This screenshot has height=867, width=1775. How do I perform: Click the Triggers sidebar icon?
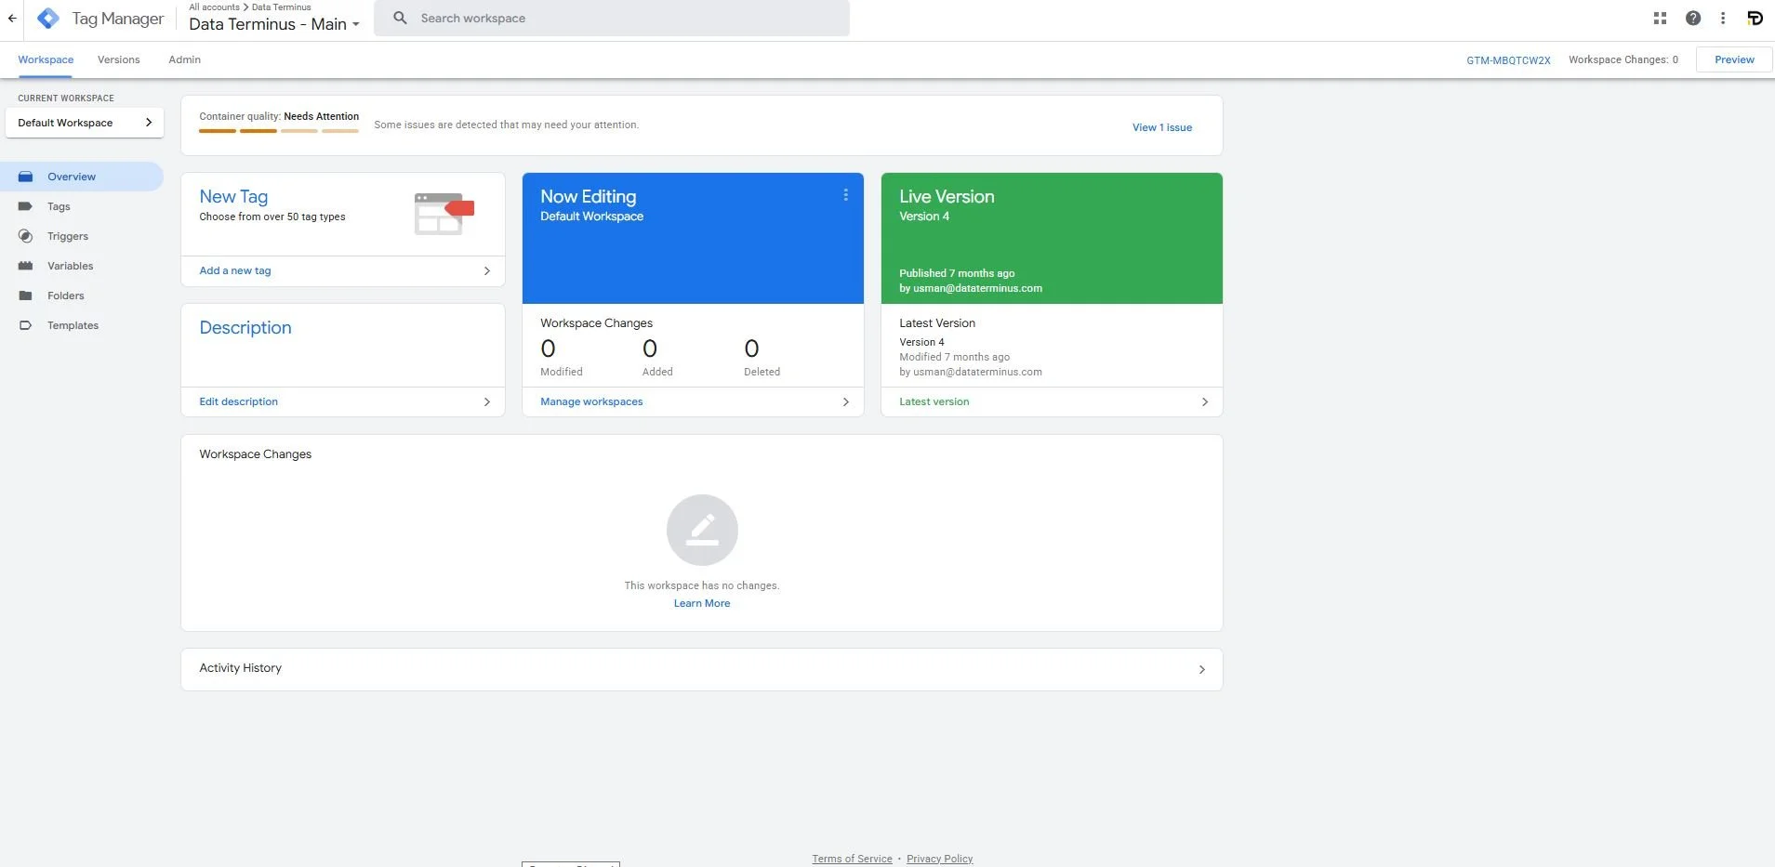point(26,236)
